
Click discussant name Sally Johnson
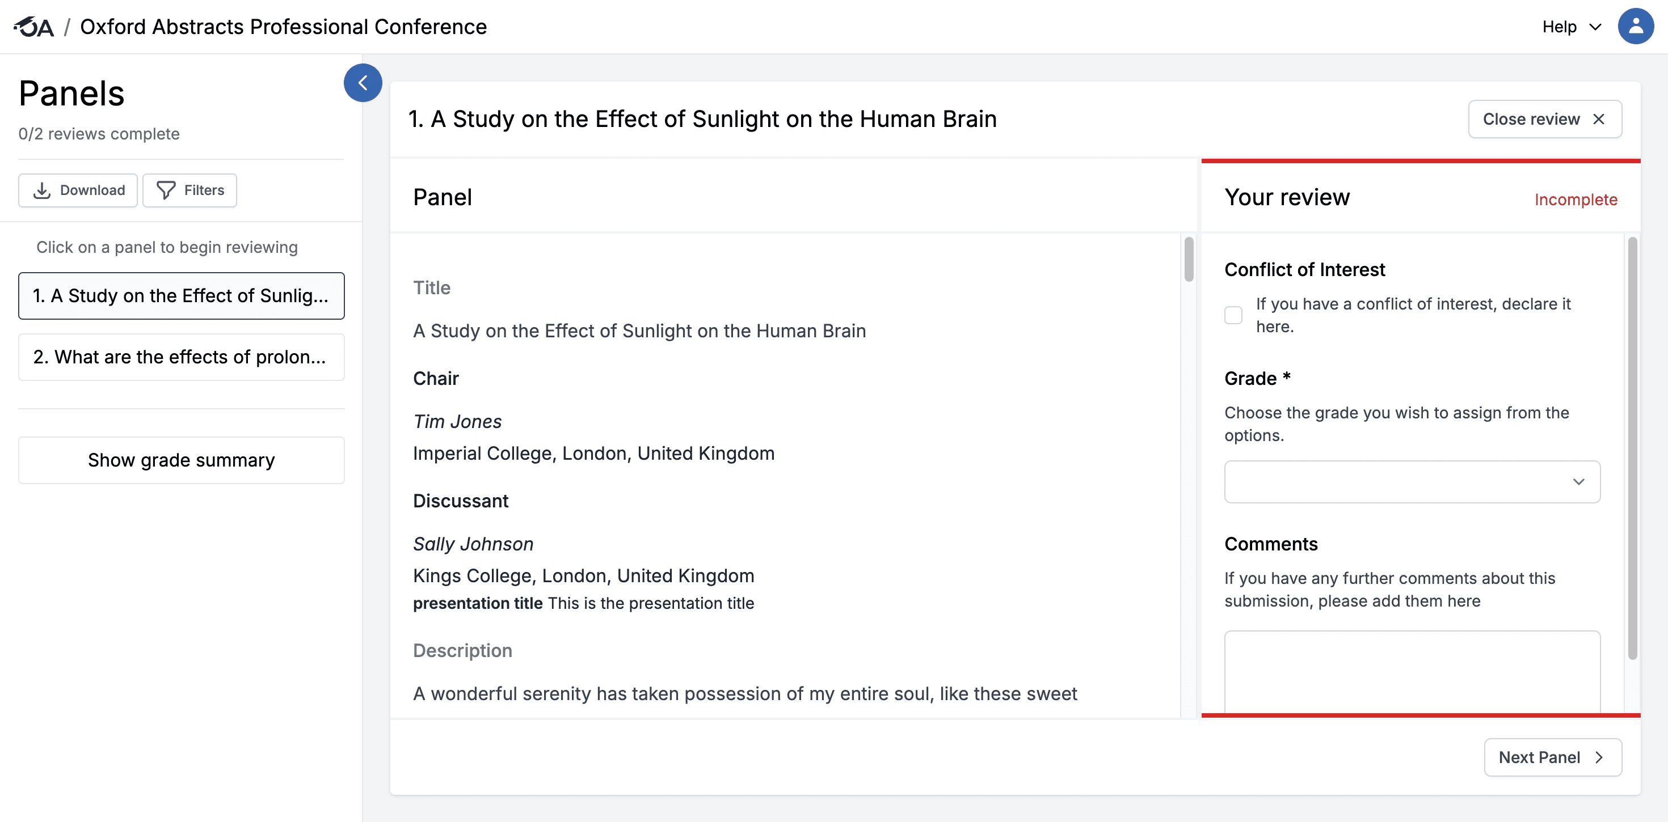(473, 544)
